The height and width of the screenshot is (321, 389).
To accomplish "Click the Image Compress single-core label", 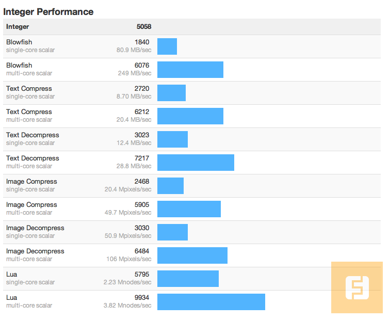I will pyautogui.click(x=31, y=182).
